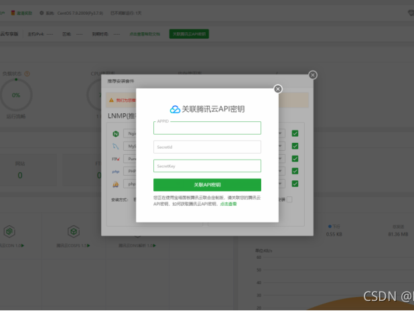
Task: Open the PHP version dropdown arrow
Action: pos(280,171)
